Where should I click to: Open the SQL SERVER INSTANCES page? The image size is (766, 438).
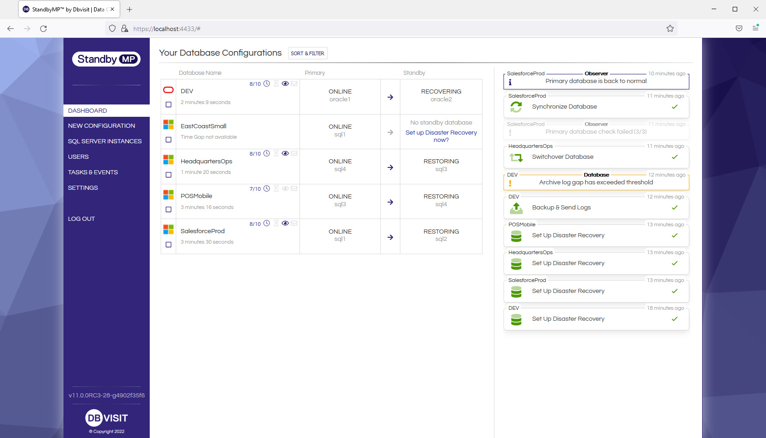(105, 141)
